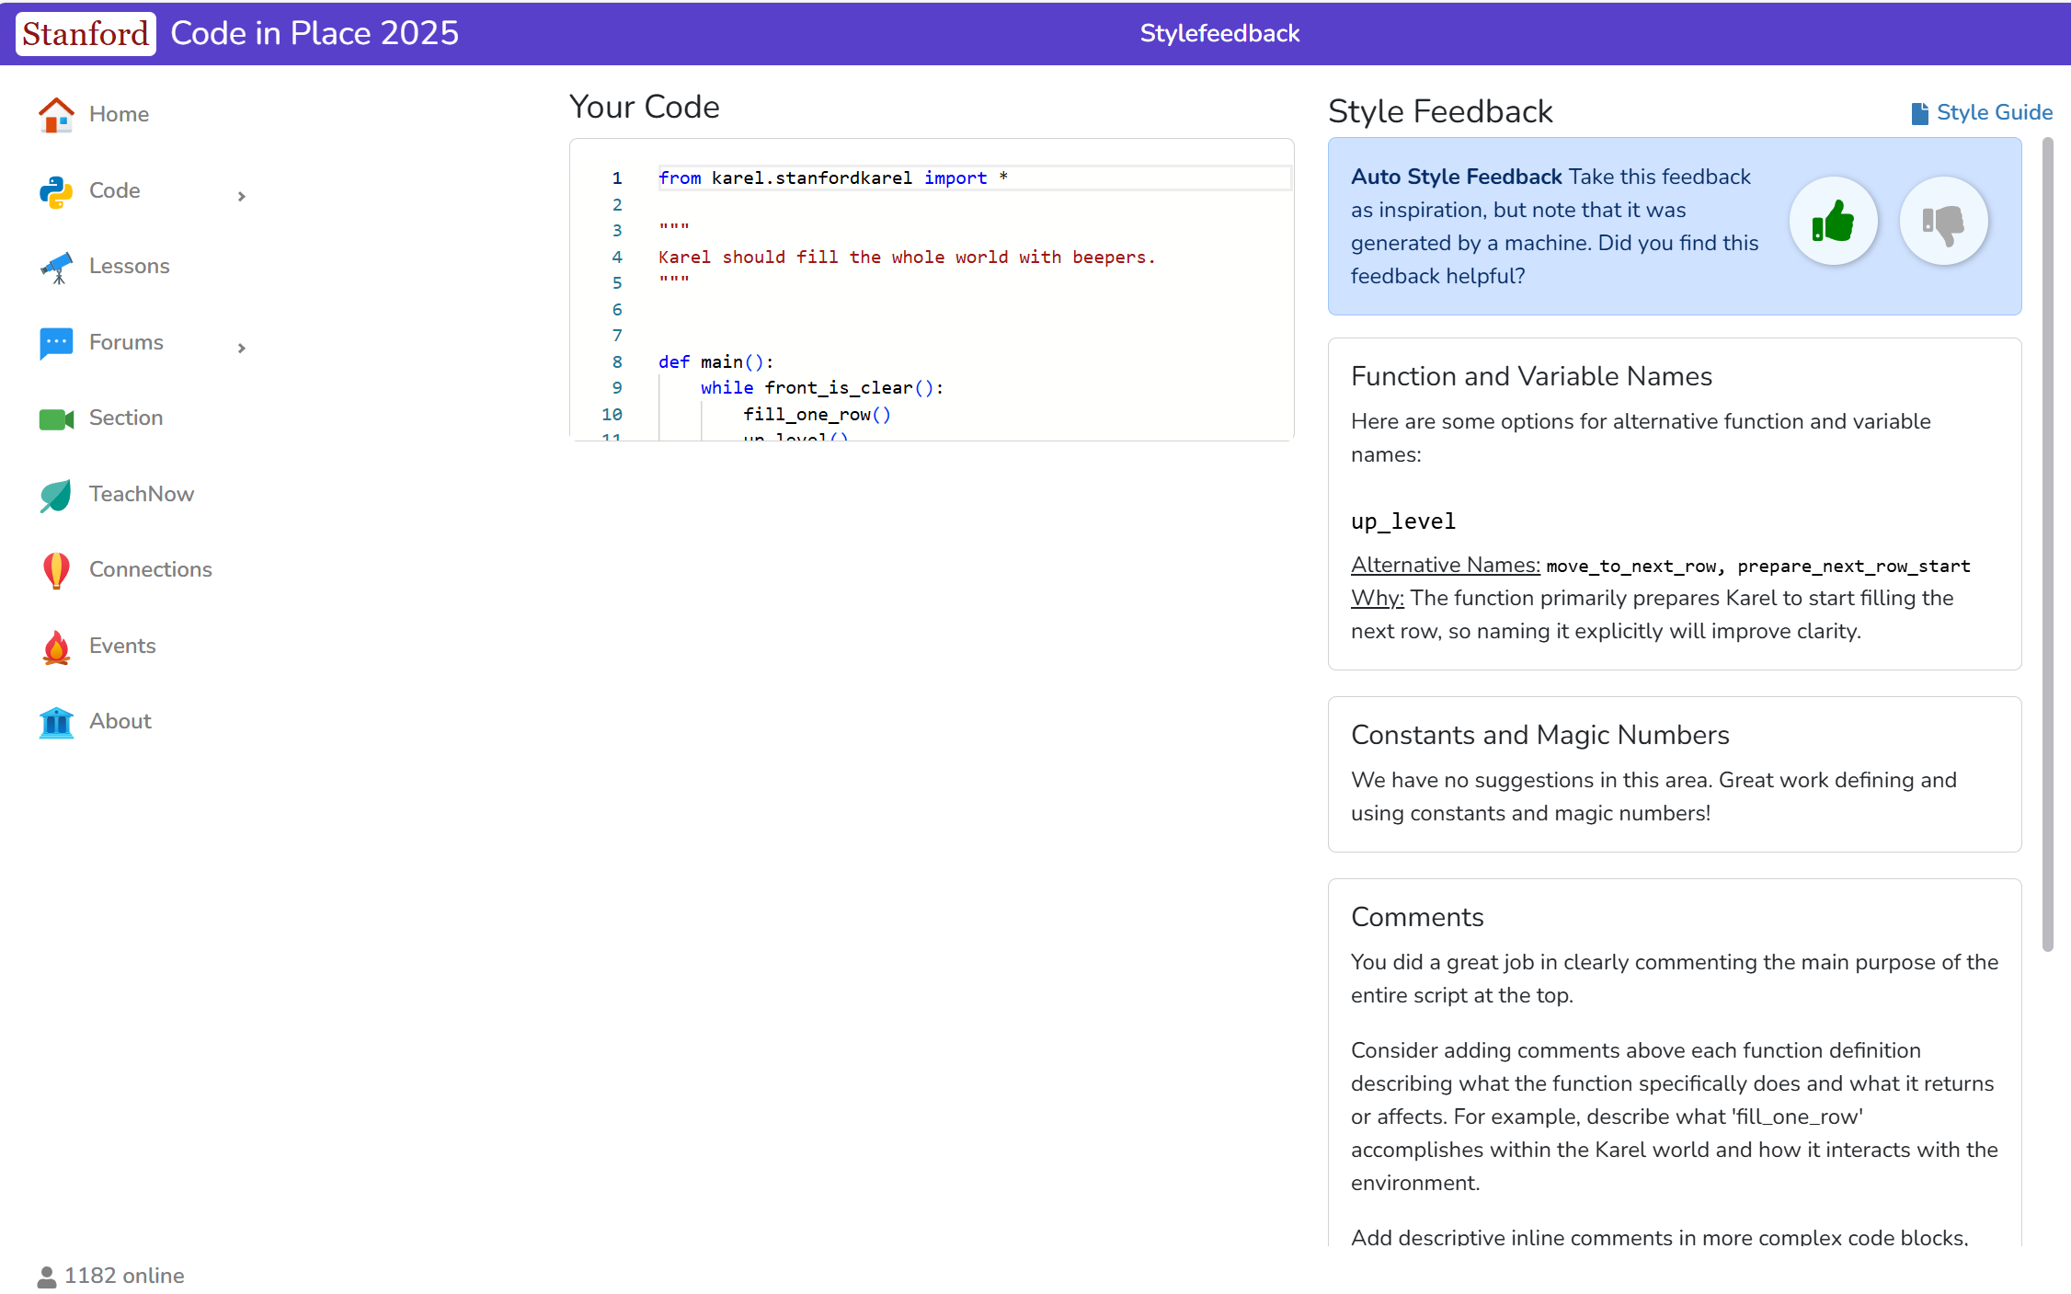Viewport: 2071px width, 1294px height.
Task: Click code line 1 import statement
Action: pyautogui.click(x=833, y=177)
